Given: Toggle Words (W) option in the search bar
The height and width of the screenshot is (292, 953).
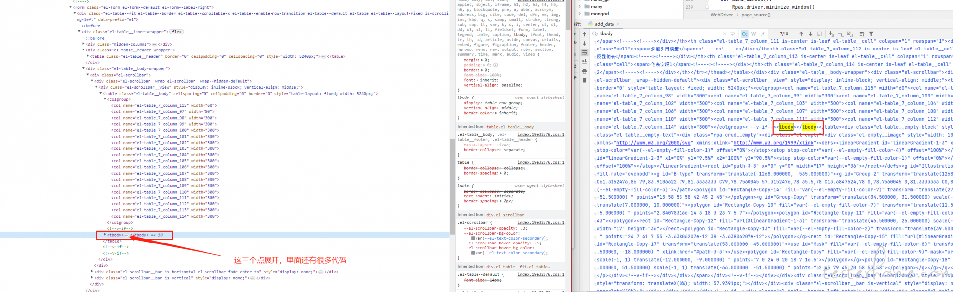Looking at the screenshot, I should (753, 34).
